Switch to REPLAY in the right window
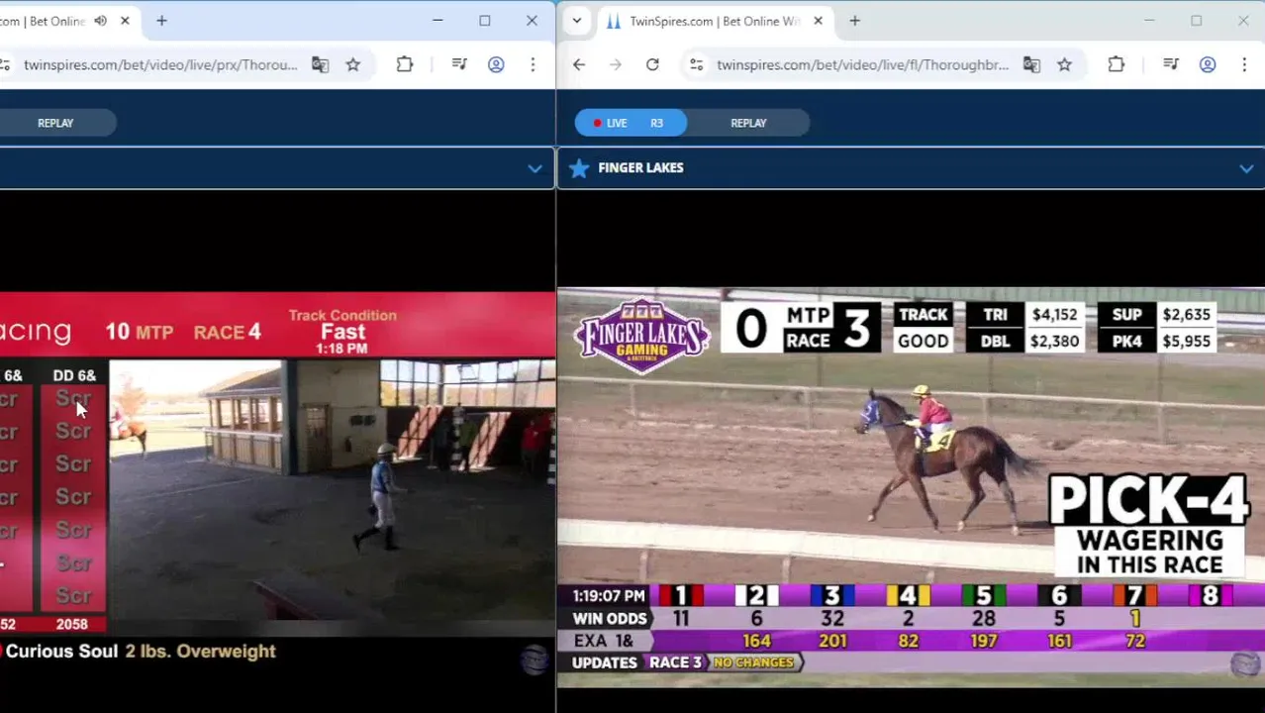 pos(748,123)
